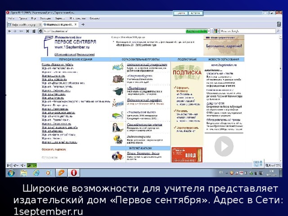Click the stacked books icon in projects list
This screenshot has height=216, width=288.
tap(118, 116)
